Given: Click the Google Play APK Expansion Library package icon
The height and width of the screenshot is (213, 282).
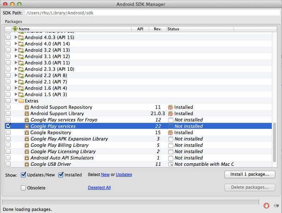Looking at the screenshot, I should coord(26,139).
